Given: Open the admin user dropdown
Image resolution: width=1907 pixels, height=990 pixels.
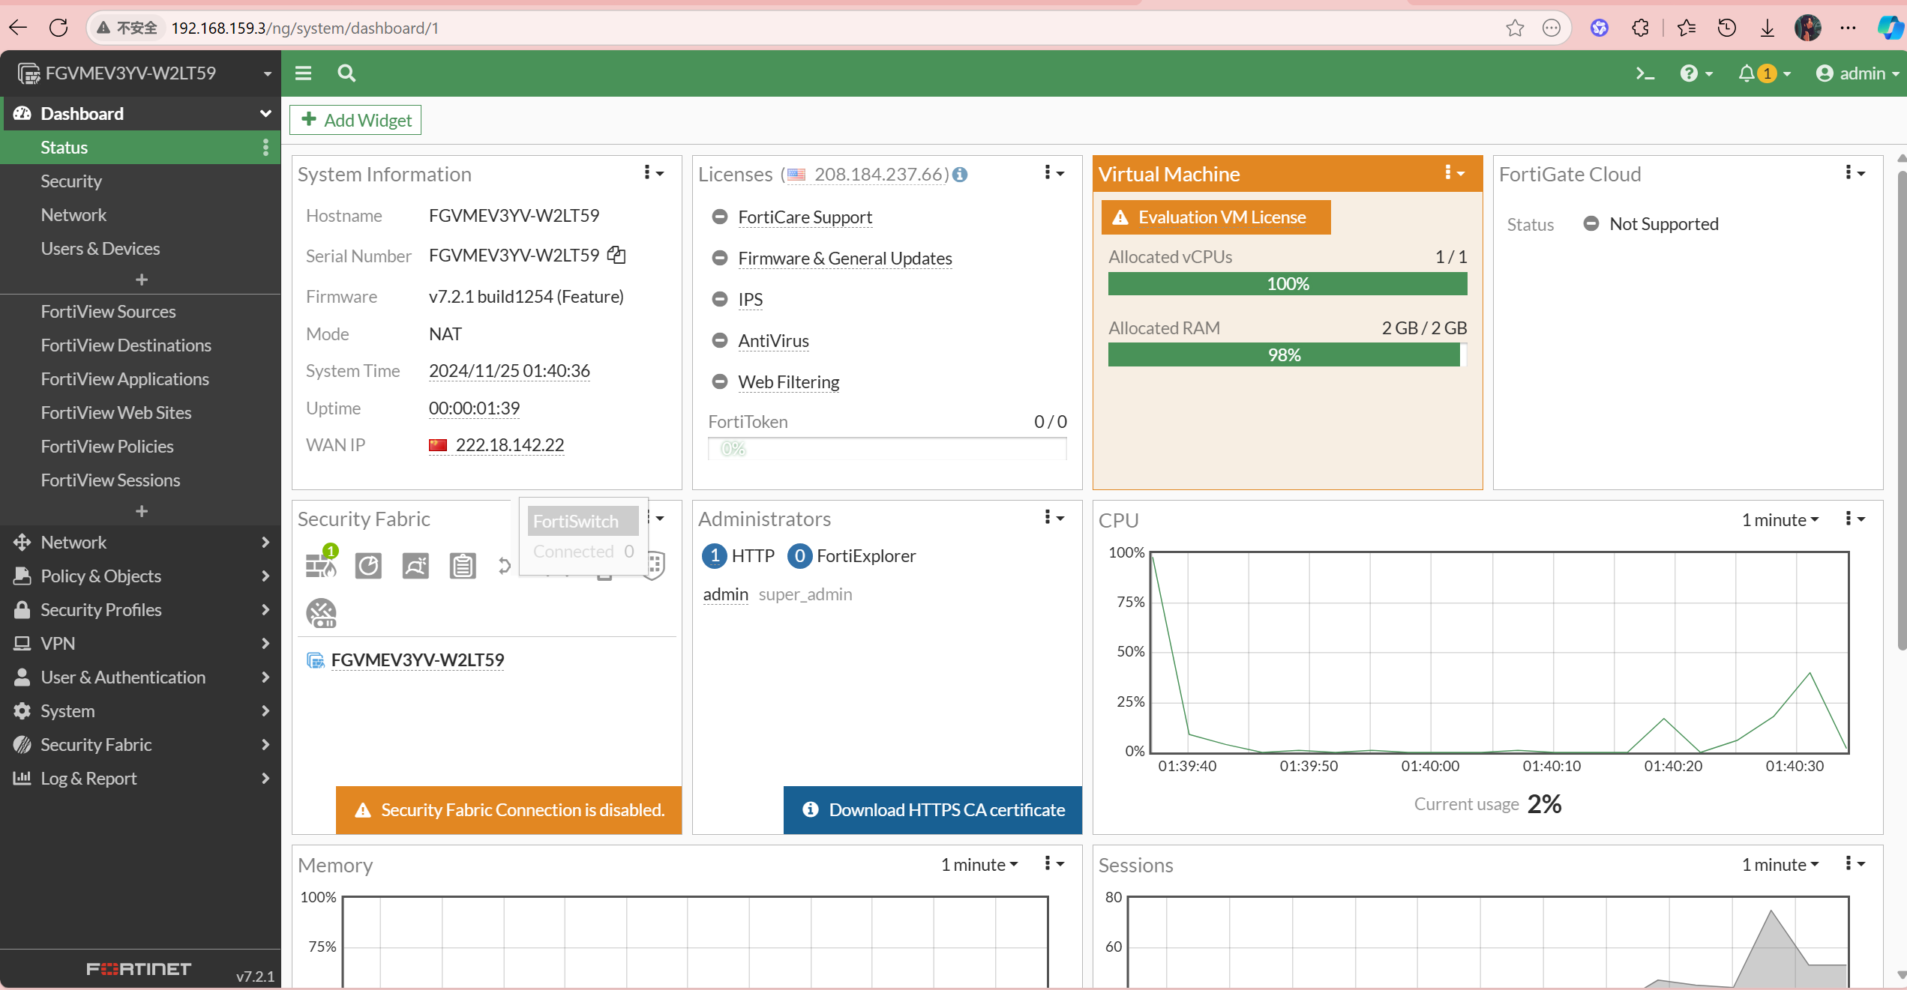Looking at the screenshot, I should (1857, 73).
